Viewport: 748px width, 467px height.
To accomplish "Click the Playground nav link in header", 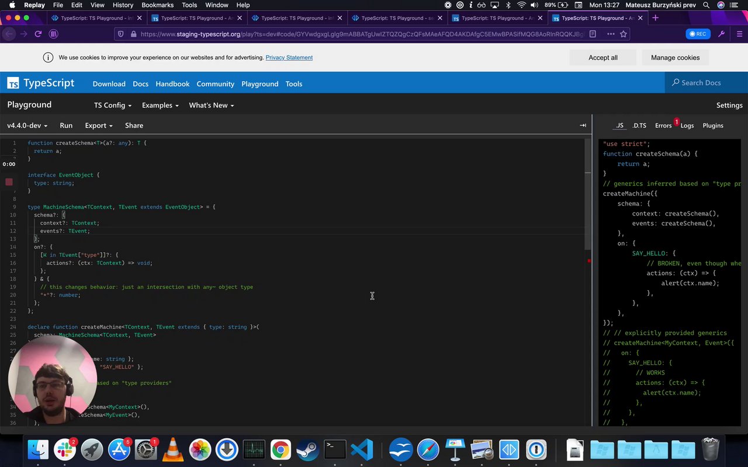I will (x=260, y=83).
